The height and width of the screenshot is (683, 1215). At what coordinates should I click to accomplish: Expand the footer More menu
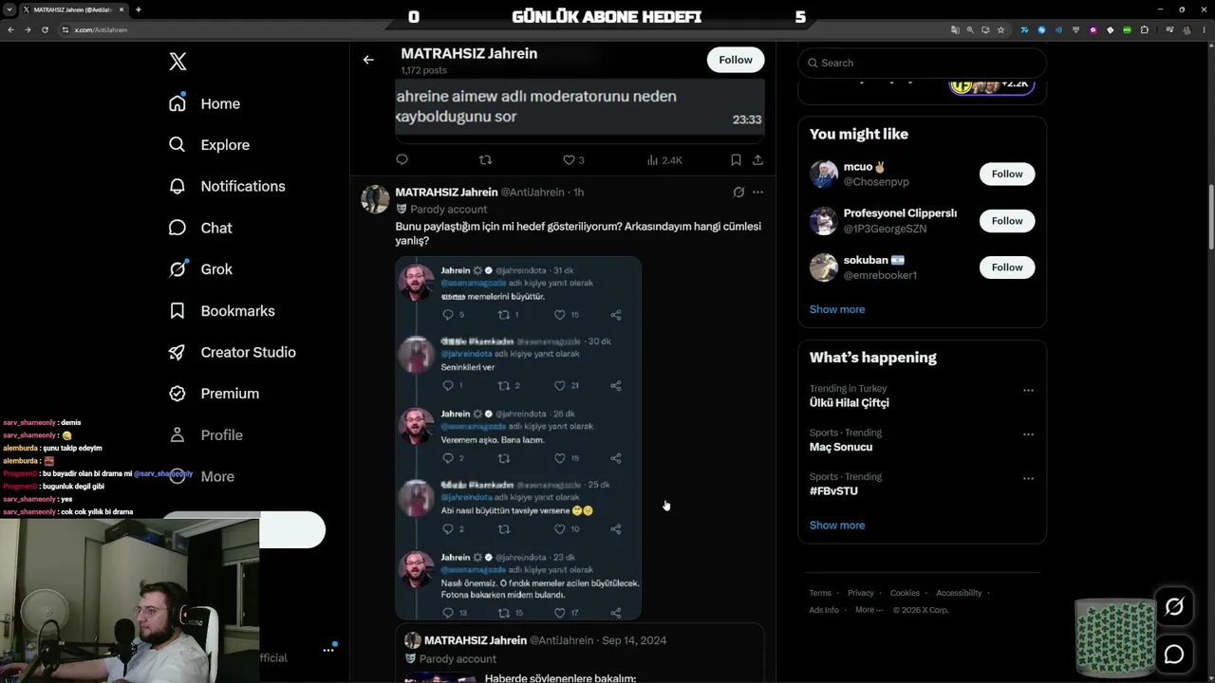[869, 610]
